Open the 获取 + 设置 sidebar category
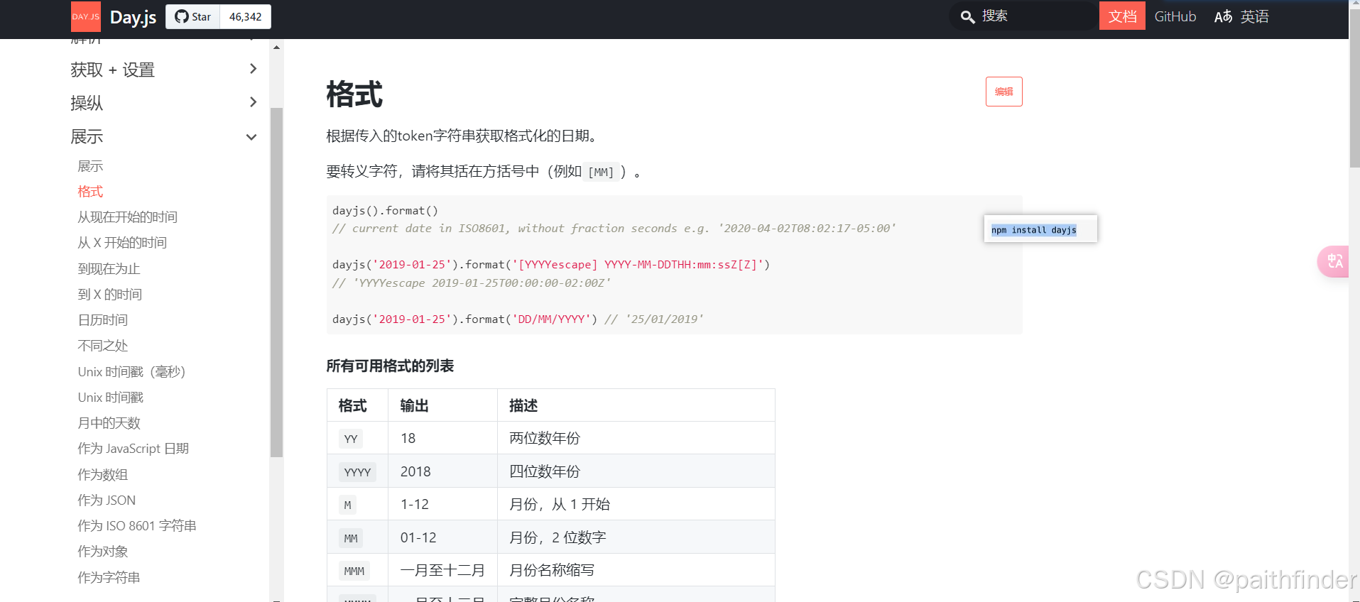The width and height of the screenshot is (1360, 602). click(112, 70)
